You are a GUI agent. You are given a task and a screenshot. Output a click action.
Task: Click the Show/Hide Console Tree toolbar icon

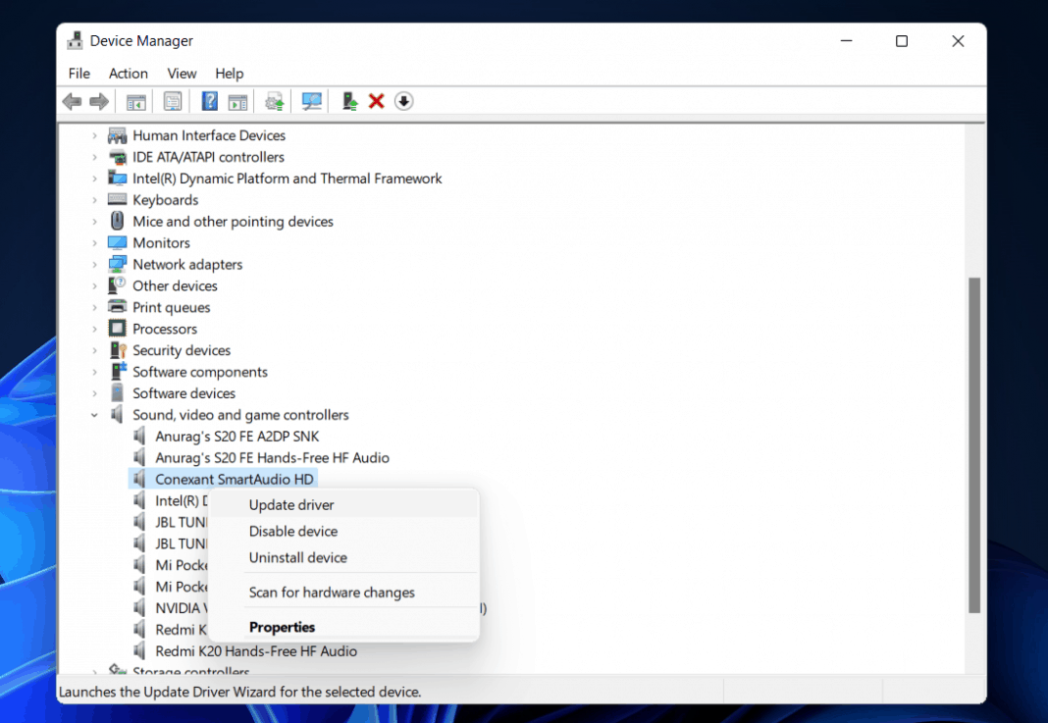pyautogui.click(x=135, y=101)
